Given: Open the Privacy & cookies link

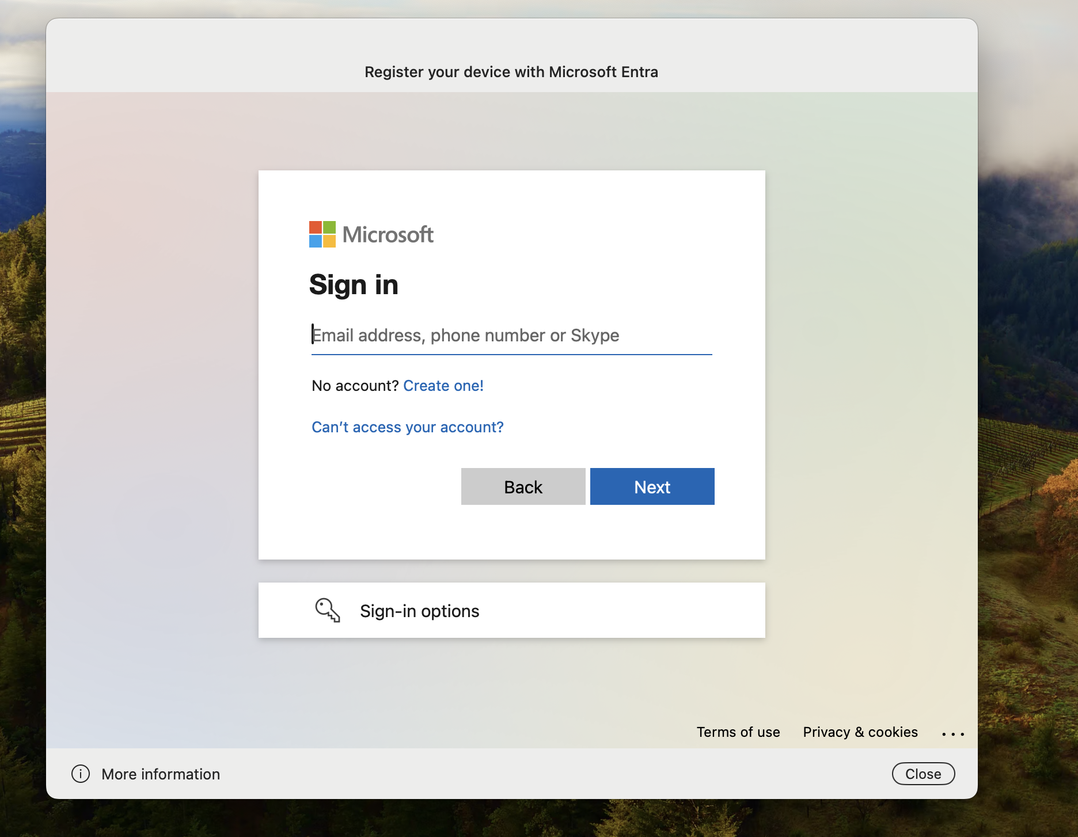Looking at the screenshot, I should pyautogui.click(x=860, y=732).
